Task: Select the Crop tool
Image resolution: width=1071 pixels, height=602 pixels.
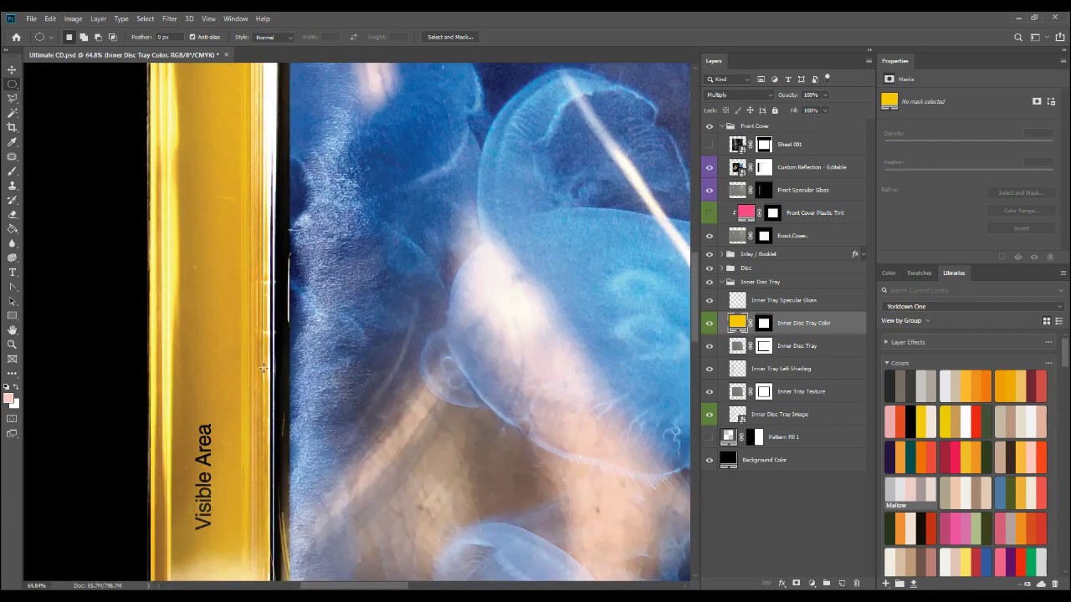Action: coord(12,127)
